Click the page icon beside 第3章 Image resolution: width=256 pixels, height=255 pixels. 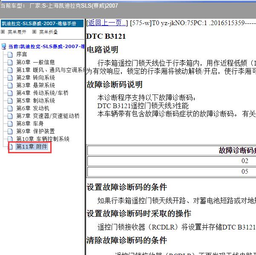(10, 85)
